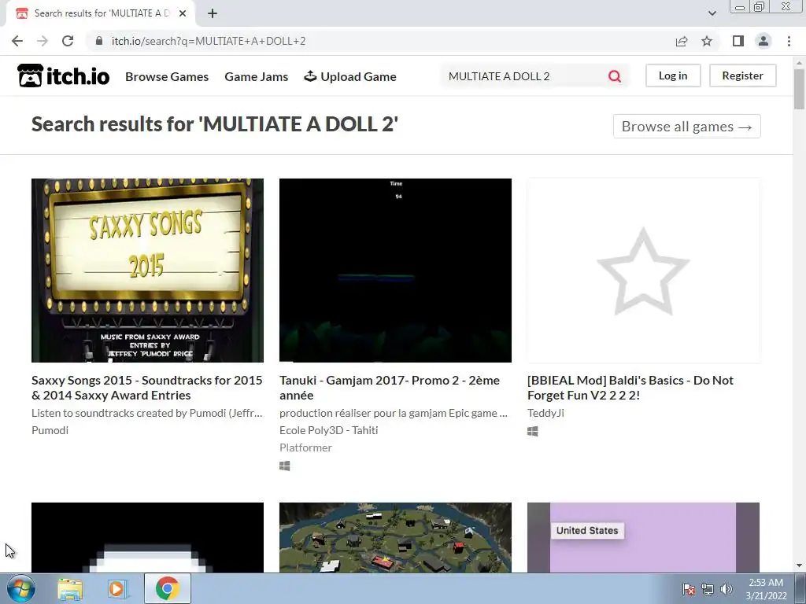Viewport: 806px width, 604px height.
Task: Reload the page
Action: (x=68, y=41)
